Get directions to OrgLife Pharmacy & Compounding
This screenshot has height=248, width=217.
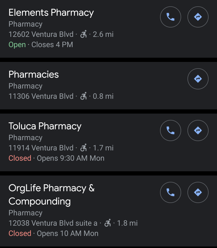coord(198,192)
